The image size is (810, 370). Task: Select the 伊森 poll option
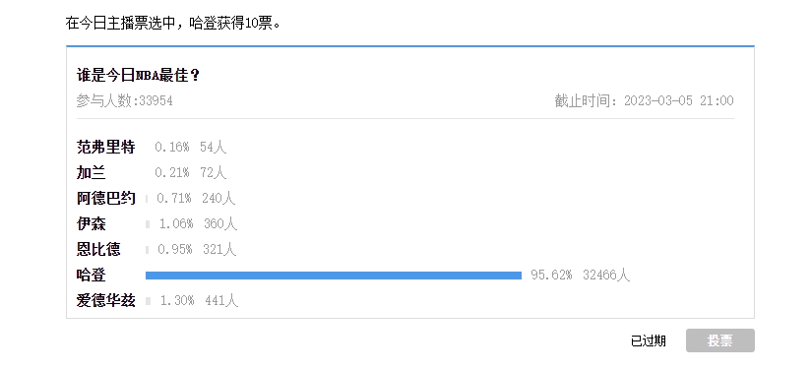tap(92, 223)
